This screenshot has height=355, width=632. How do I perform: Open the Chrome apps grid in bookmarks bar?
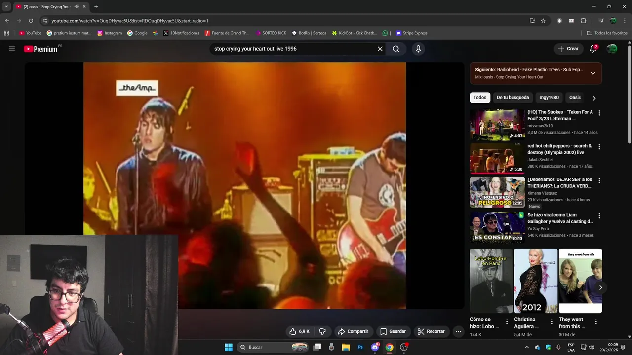(6, 33)
